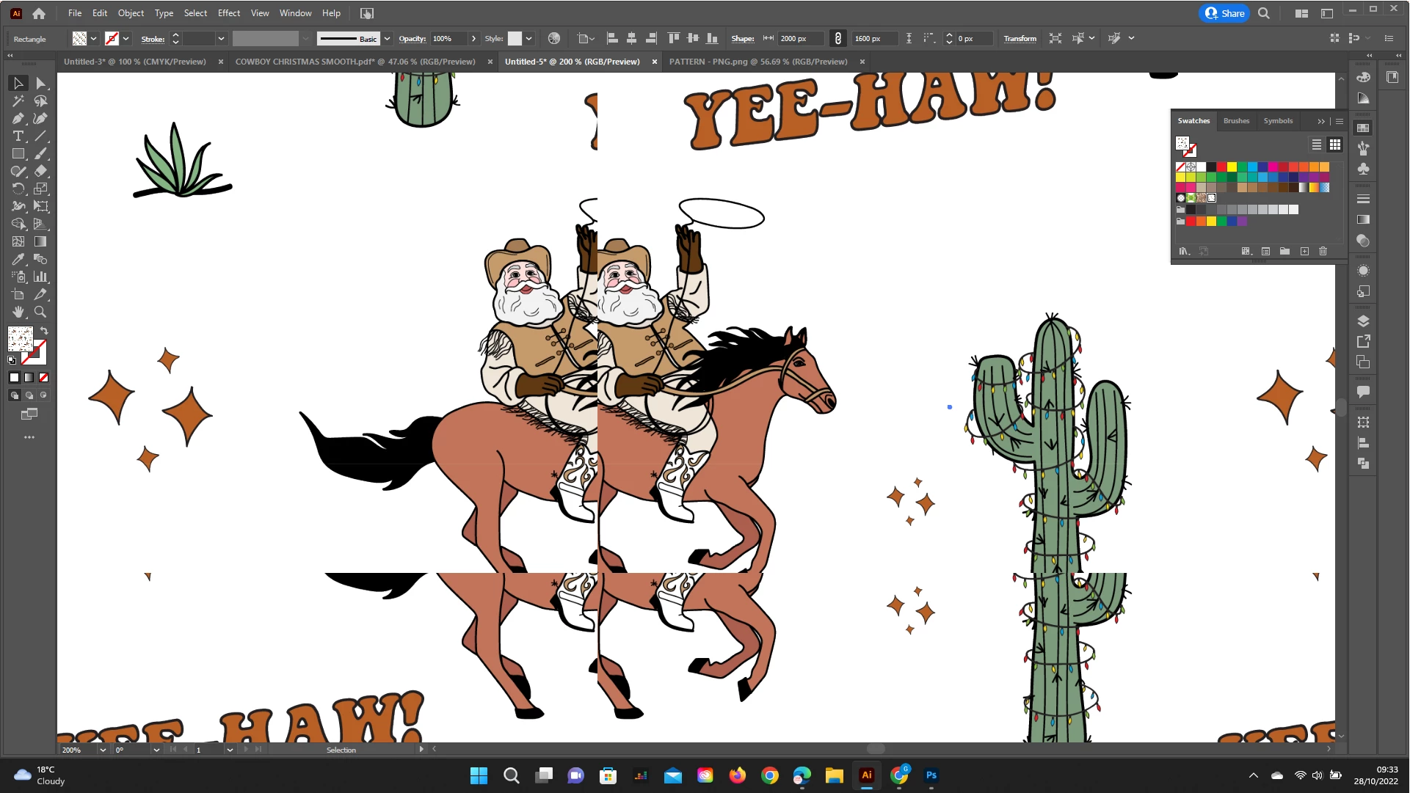Open the stroke weight dropdown
Screen dimensions: 1410x793
221,39
